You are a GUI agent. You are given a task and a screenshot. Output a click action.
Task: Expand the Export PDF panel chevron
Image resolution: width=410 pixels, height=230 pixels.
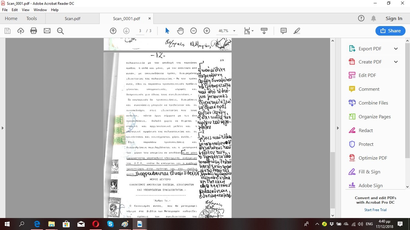point(396,49)
